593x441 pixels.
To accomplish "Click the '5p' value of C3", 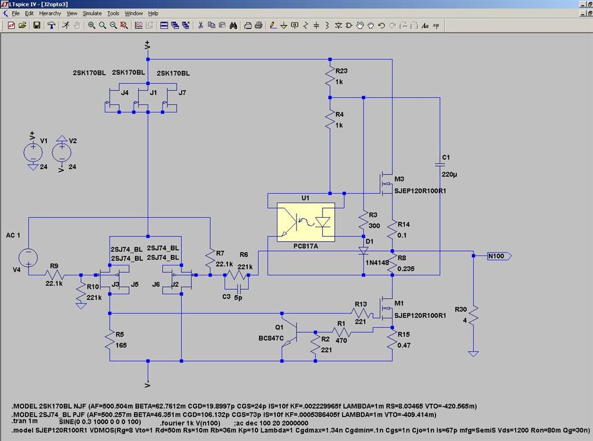I will pyautogui.click(x=238, y=297).
